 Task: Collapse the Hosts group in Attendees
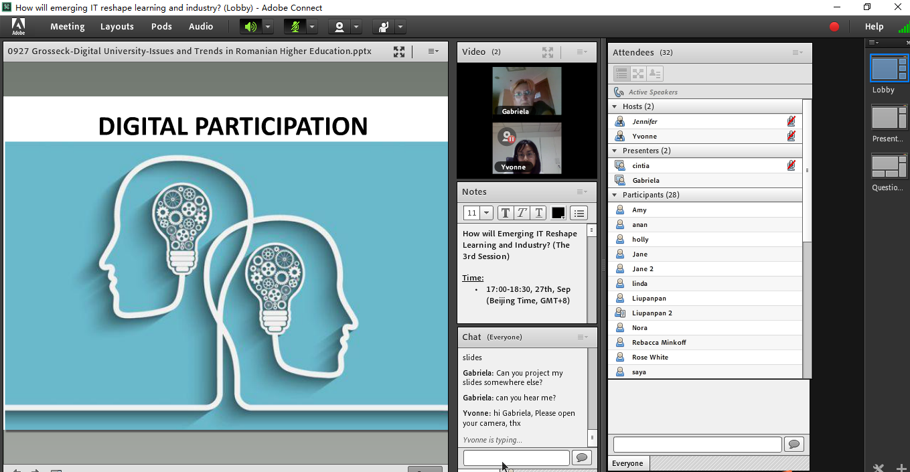615,106
